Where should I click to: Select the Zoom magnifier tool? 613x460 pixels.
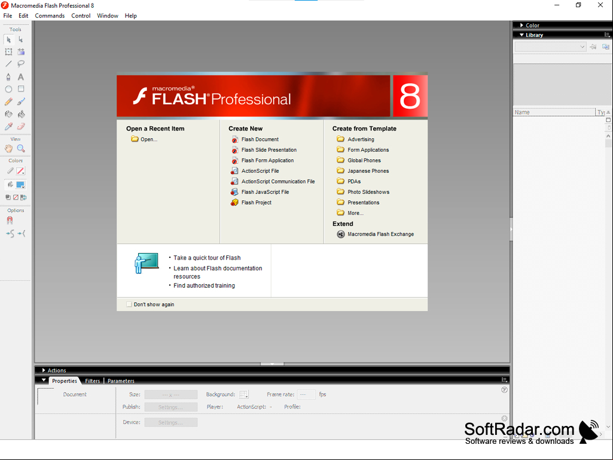[21, 148]
